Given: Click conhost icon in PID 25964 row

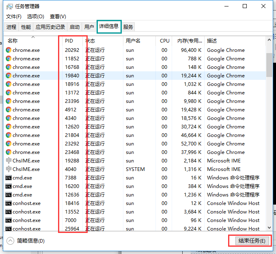Looking at the screenshot, I should point(9,229).
